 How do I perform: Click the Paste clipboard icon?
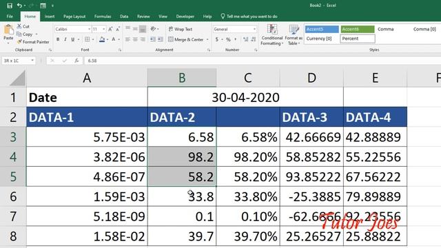pyautogui.click(x=8, y=30)
